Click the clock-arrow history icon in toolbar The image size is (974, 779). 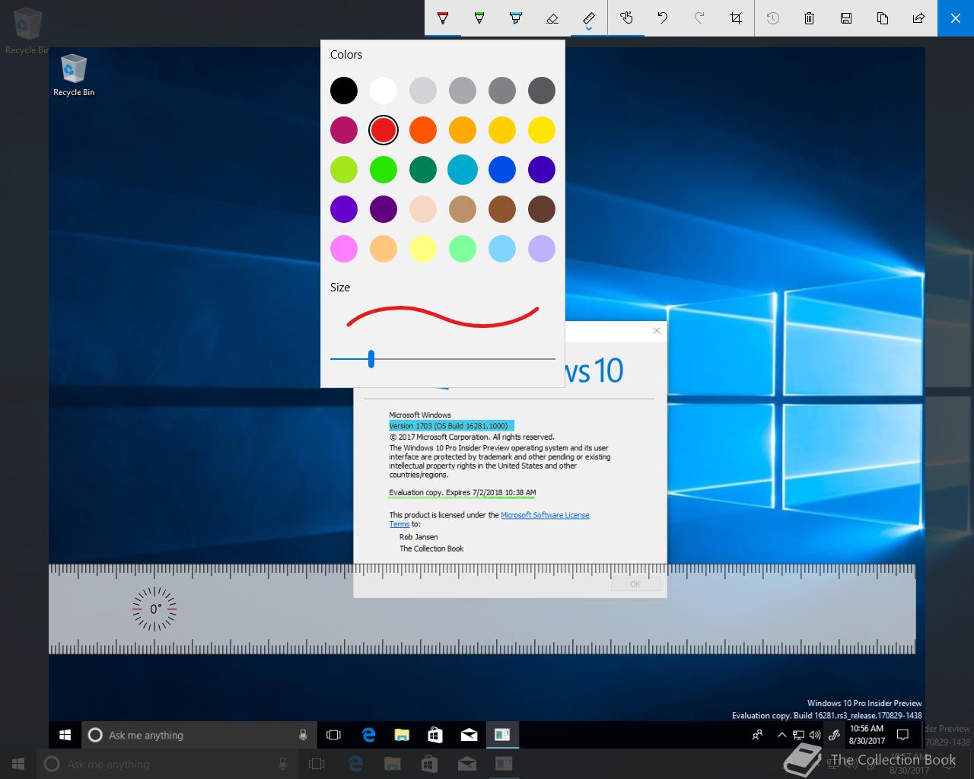[773, 17]
